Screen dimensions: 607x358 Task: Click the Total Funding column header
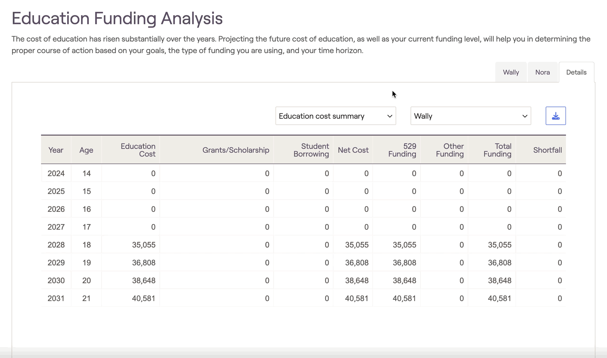coord(497,150)
